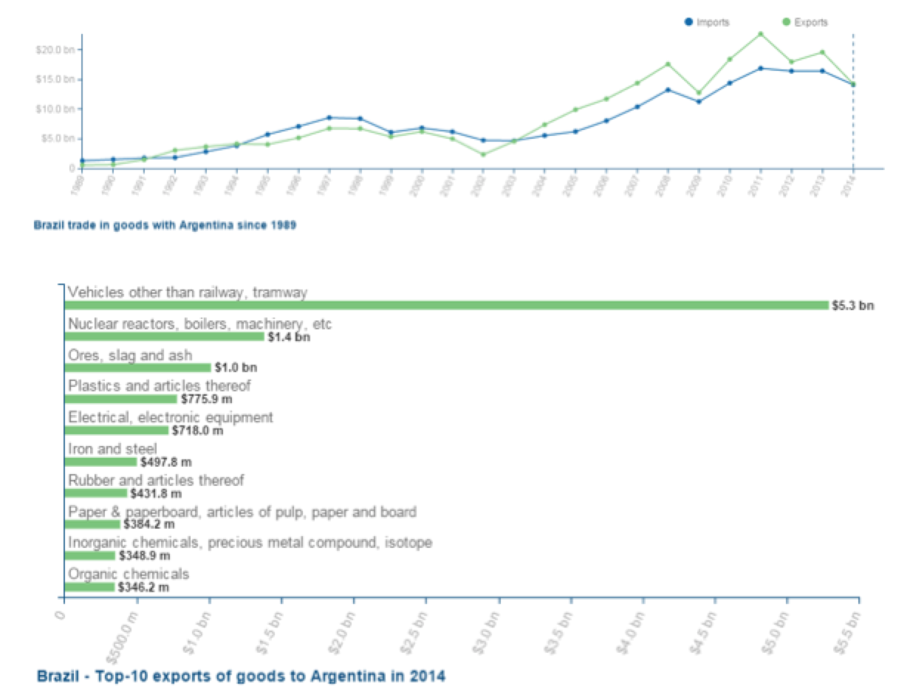Click the $5.0 bn y-axis label
The width and height of the screenshot is (910, 700).
57,138
